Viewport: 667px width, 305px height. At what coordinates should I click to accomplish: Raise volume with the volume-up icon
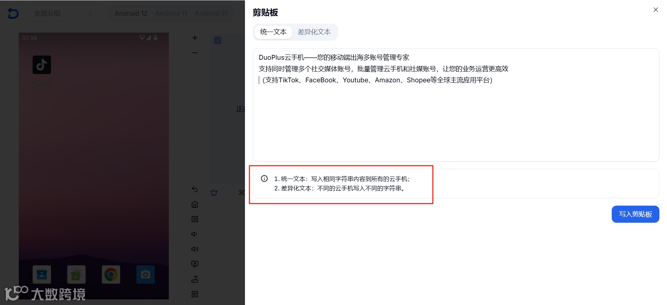[195, 249]
